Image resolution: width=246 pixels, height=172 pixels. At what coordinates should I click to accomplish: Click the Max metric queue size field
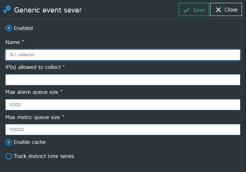[x=123, y=130]
